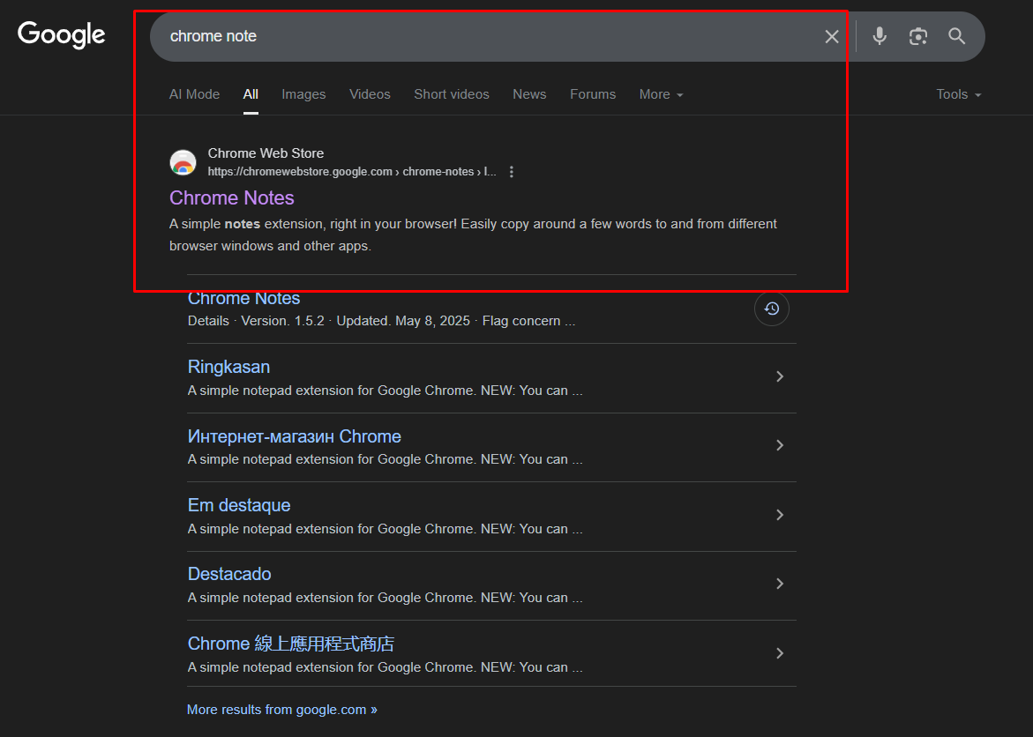Screen dimensions: 1033x737
Task: Open the Tools dropdown
Action: pyautogui.click(x=958, y=94)
